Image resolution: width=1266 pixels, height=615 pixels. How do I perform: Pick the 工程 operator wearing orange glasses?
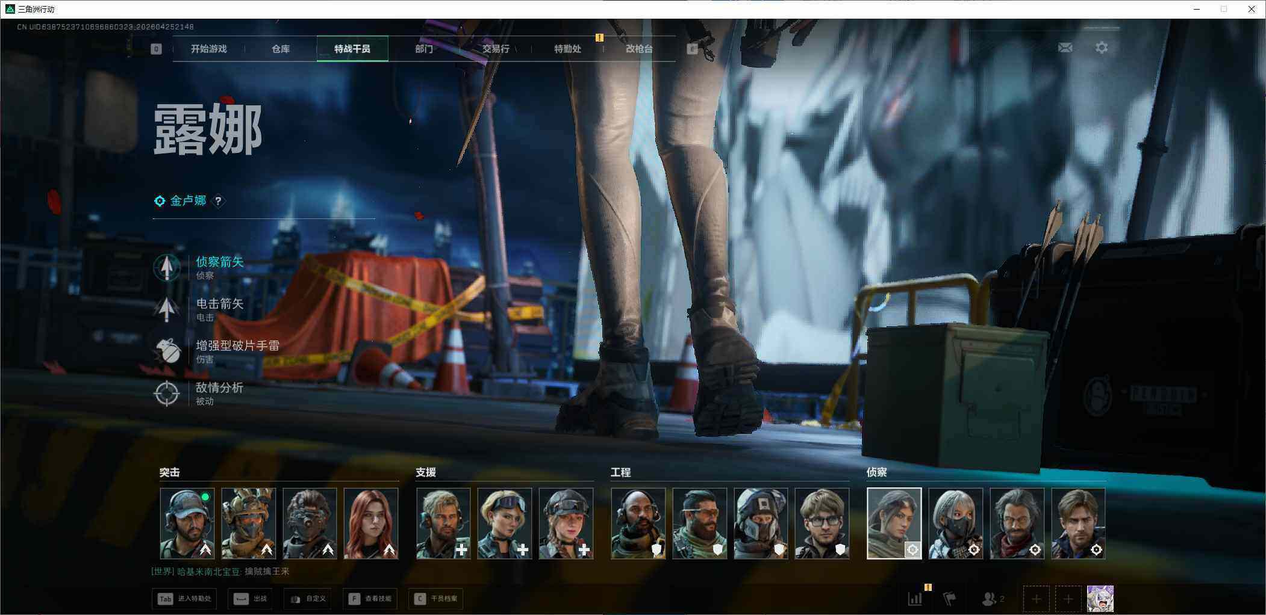[700, 524]
